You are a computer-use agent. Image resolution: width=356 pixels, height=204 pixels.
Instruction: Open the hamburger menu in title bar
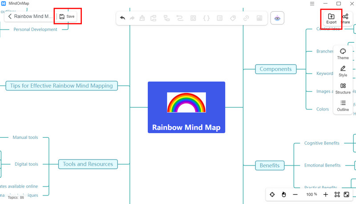pos(311,4)
